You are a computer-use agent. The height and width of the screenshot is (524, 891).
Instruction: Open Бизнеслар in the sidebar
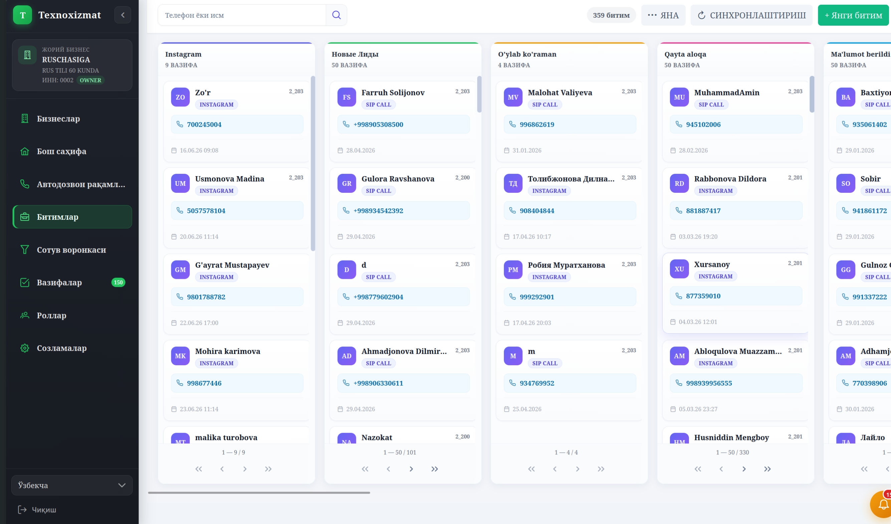tap(72, 119)
